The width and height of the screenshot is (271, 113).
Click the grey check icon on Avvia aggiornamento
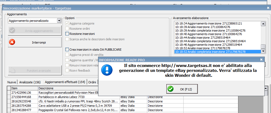[x=12, y=31]
